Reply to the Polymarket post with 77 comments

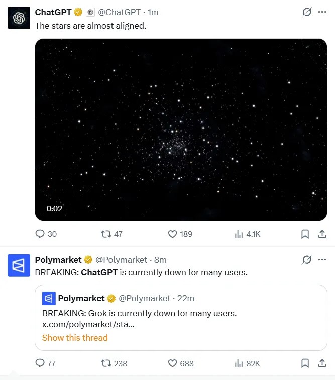[46, 363]
